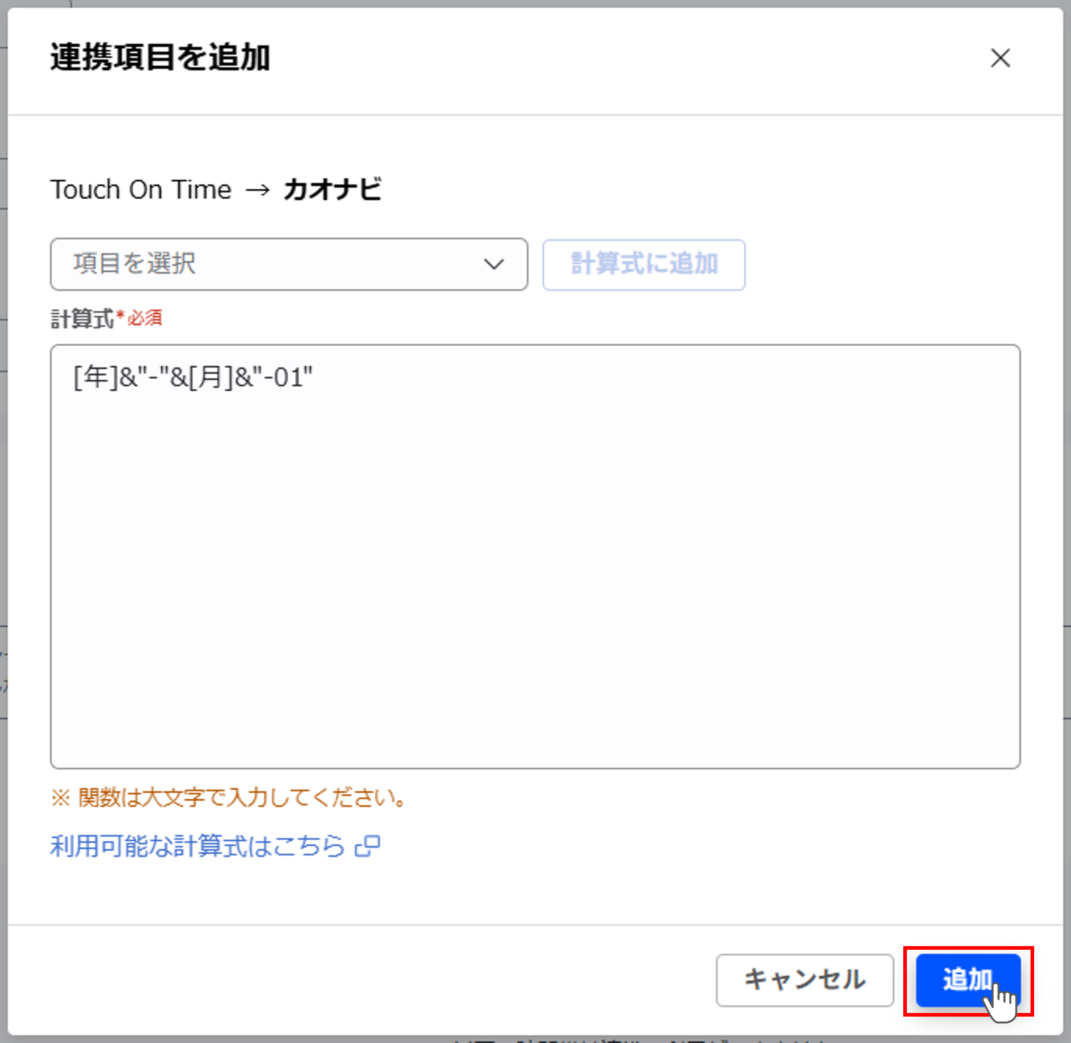
Task: Click the blue 追加 button
Action: [968, 980]
